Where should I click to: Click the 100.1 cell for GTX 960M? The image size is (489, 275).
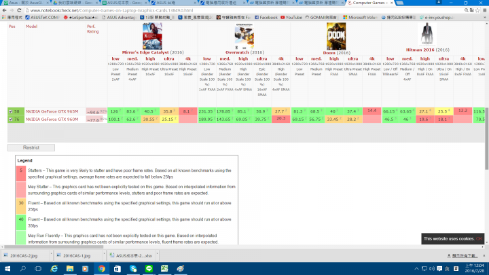point(115,119)
